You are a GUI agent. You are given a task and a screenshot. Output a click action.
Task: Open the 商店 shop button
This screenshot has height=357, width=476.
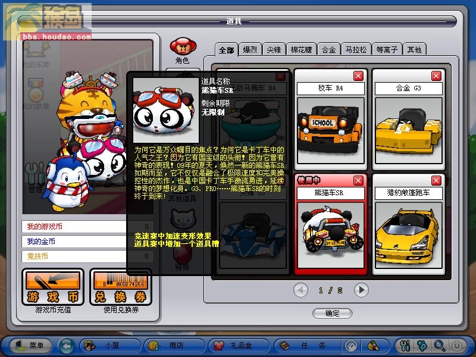pyautogui.click(x=174, y=346)
